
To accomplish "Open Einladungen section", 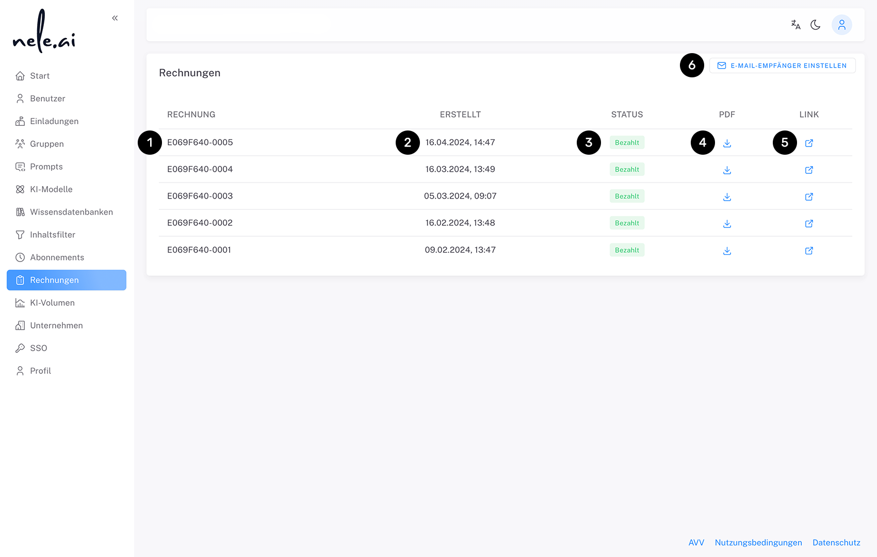I will coord(67,121).
